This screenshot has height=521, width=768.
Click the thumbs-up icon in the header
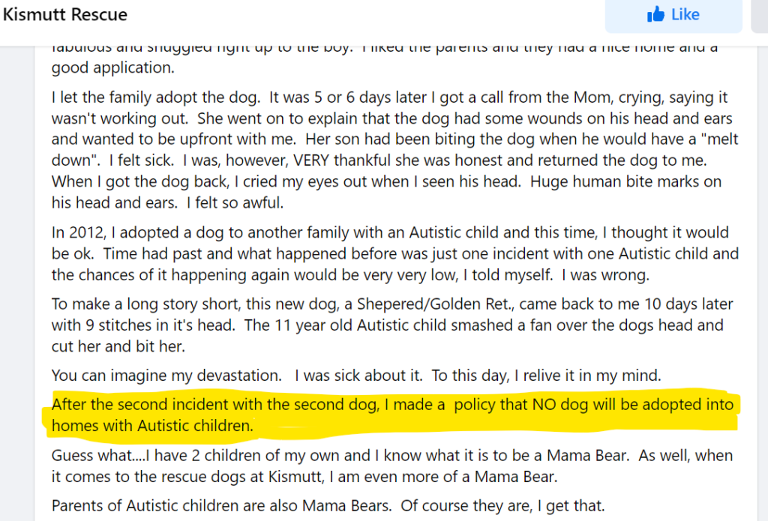click(655, 15)
